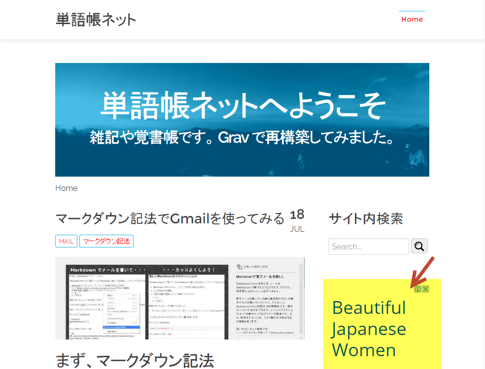This screenshot has width=485, height=369.
Task: Click the magnifying glass search button
Action: point(419,246)
